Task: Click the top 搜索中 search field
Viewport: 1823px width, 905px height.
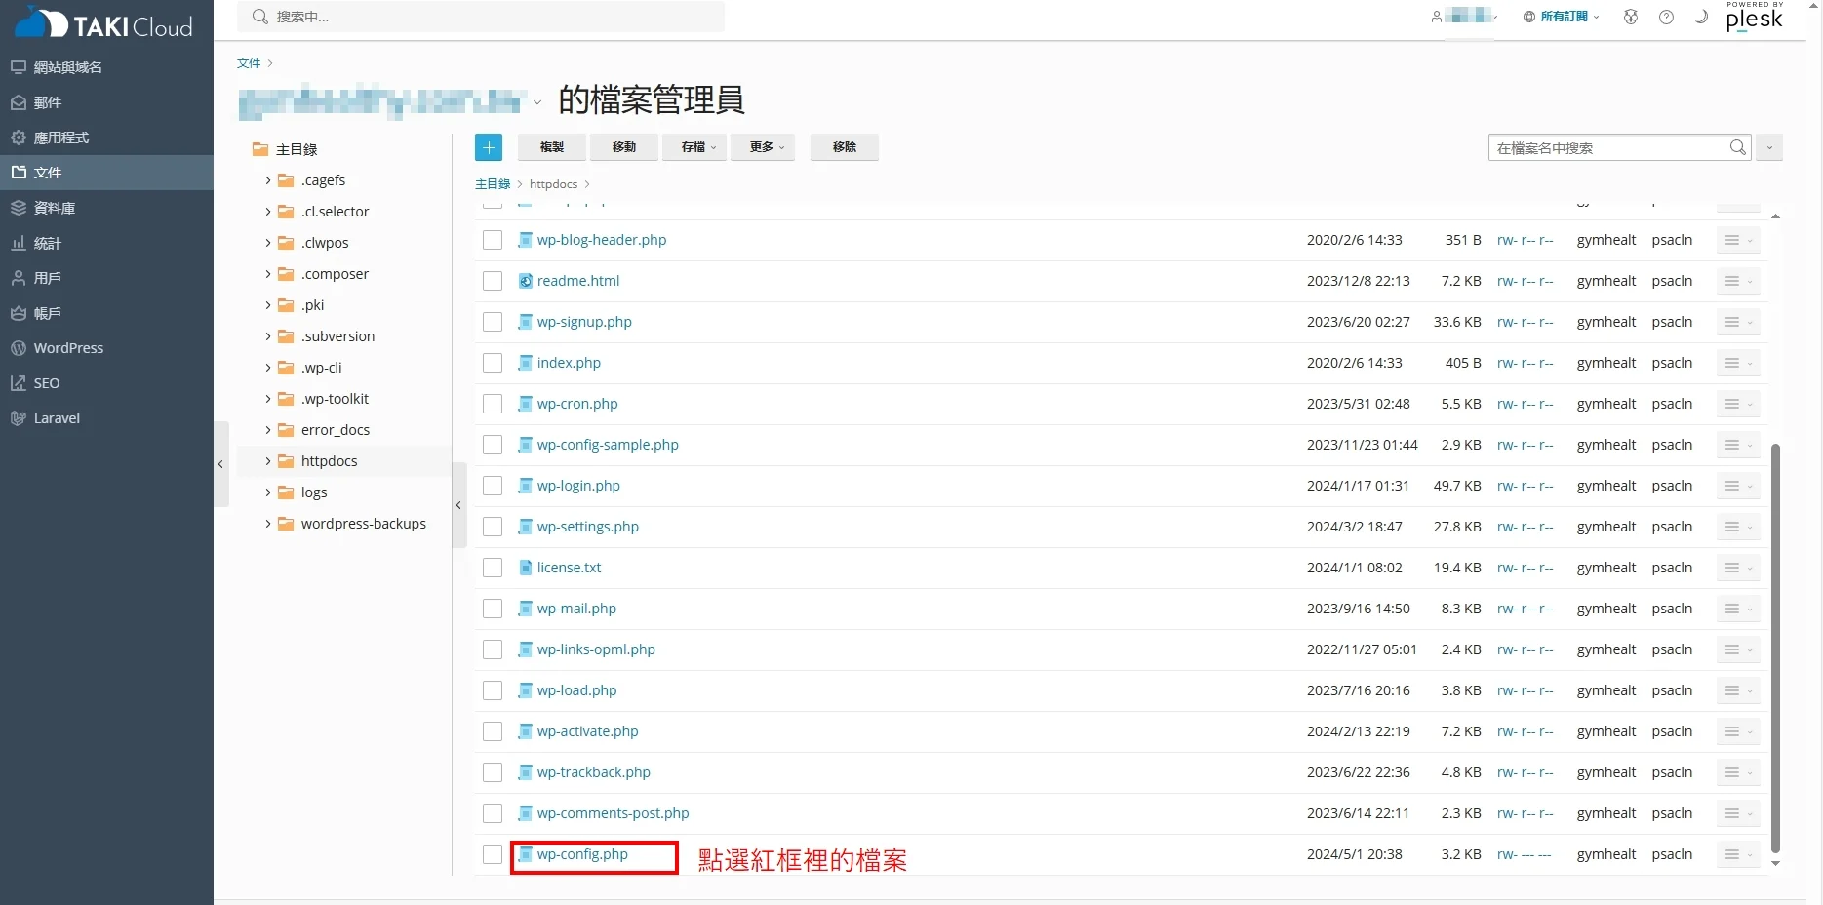Action: click(x=481, y=17)
